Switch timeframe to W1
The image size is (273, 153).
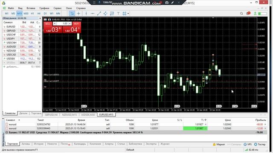click(x=52, y=14)
